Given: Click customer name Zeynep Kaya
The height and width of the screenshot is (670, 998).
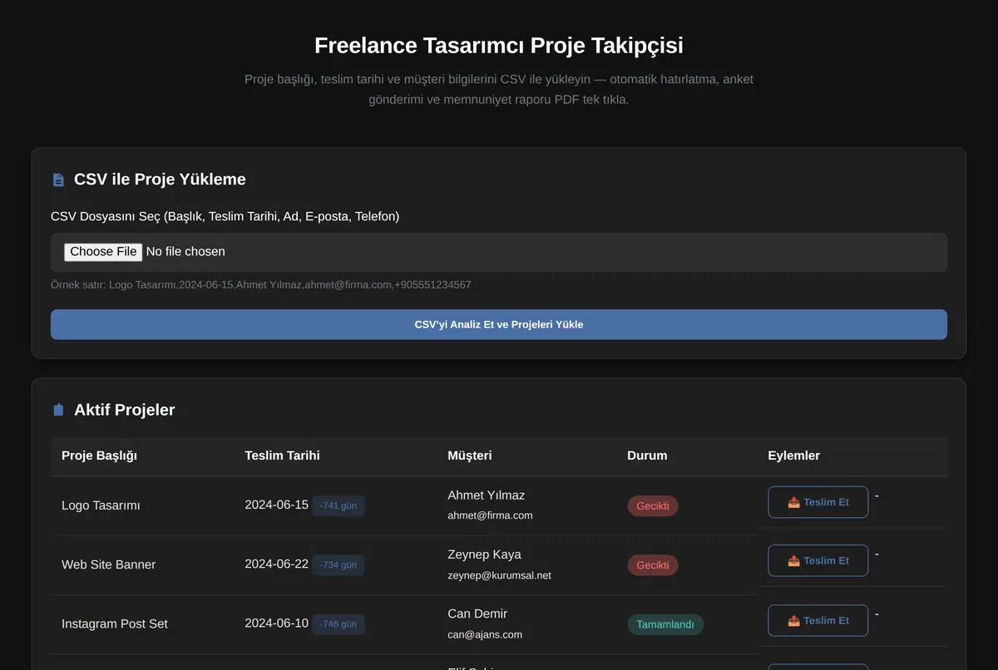Looking at the screenshot, I should coord(484,554).
